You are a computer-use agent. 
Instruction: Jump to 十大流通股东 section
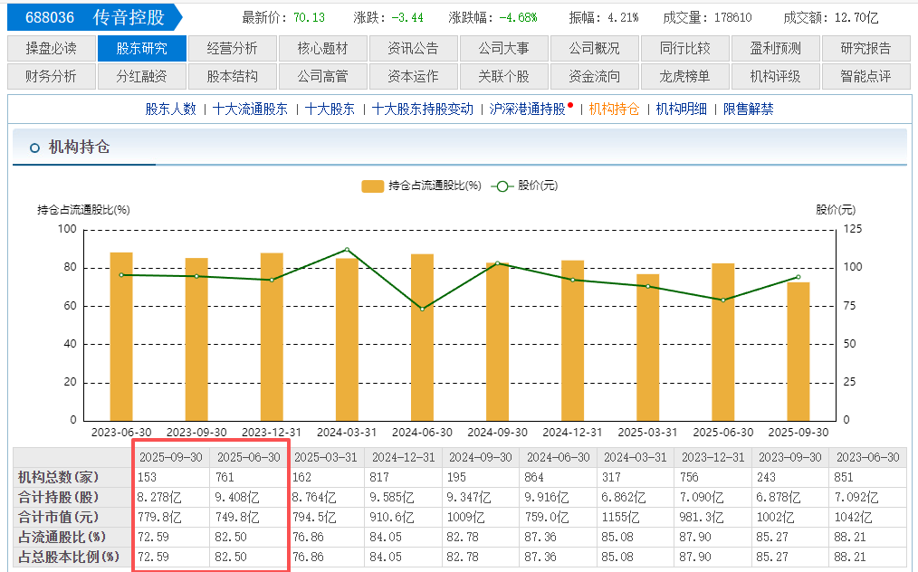pos(250,110)
